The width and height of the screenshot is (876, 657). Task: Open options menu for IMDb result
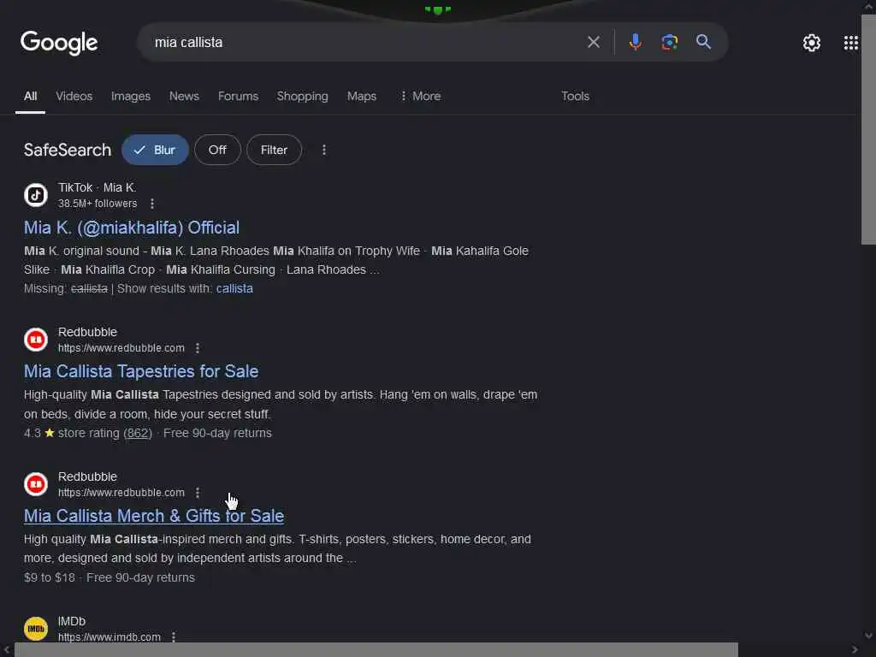[174, 636]
